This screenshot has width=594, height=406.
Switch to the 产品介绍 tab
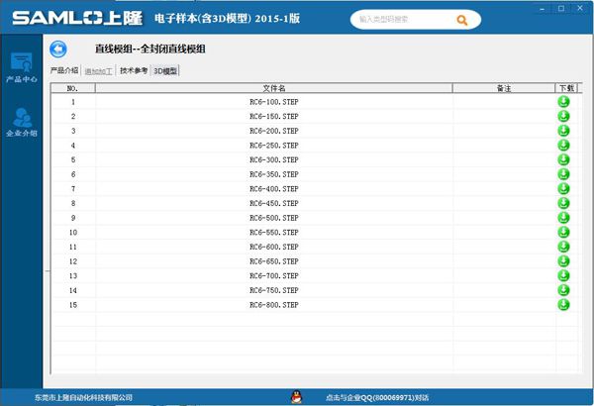click(x=64, y=71)
